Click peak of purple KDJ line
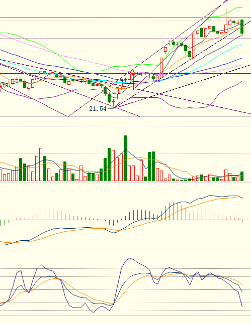The width and height of the screenshot is (251, 324). [130, 258]
